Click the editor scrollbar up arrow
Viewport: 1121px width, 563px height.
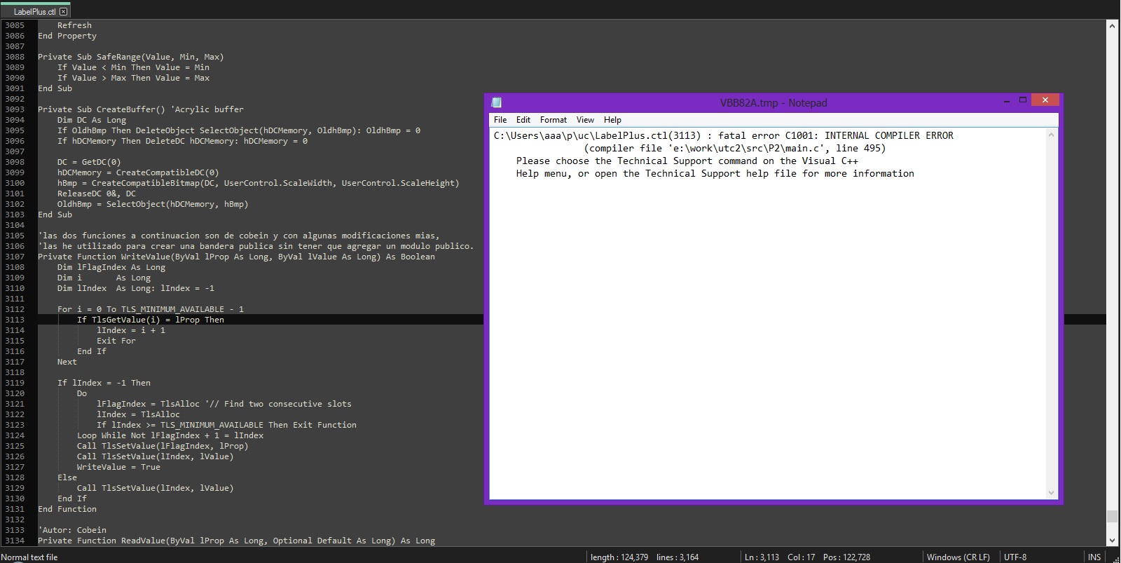tap(1112, 26)
